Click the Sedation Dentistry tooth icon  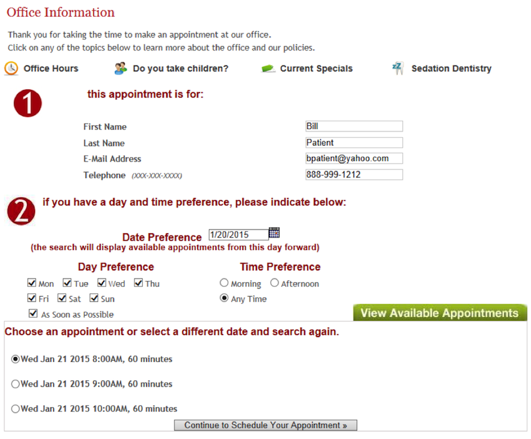point(398,68)
